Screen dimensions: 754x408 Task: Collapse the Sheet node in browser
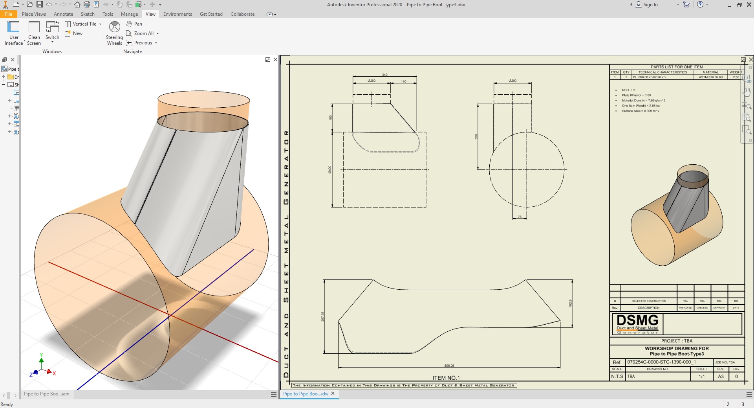pyautogui.click(x=4, y=85)
